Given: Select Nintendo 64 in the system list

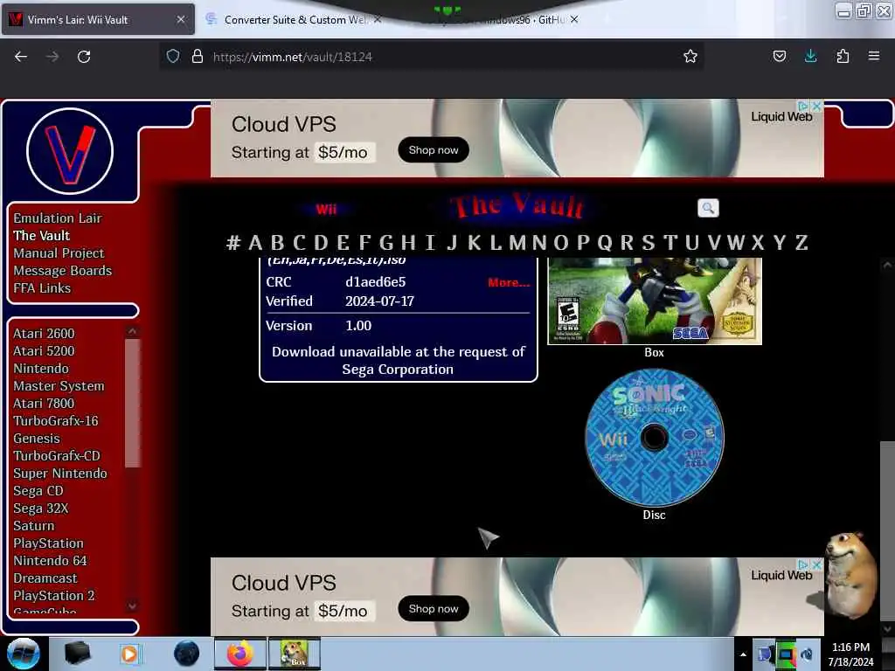Looking at the screenshot, I should [x=50, y=560].
